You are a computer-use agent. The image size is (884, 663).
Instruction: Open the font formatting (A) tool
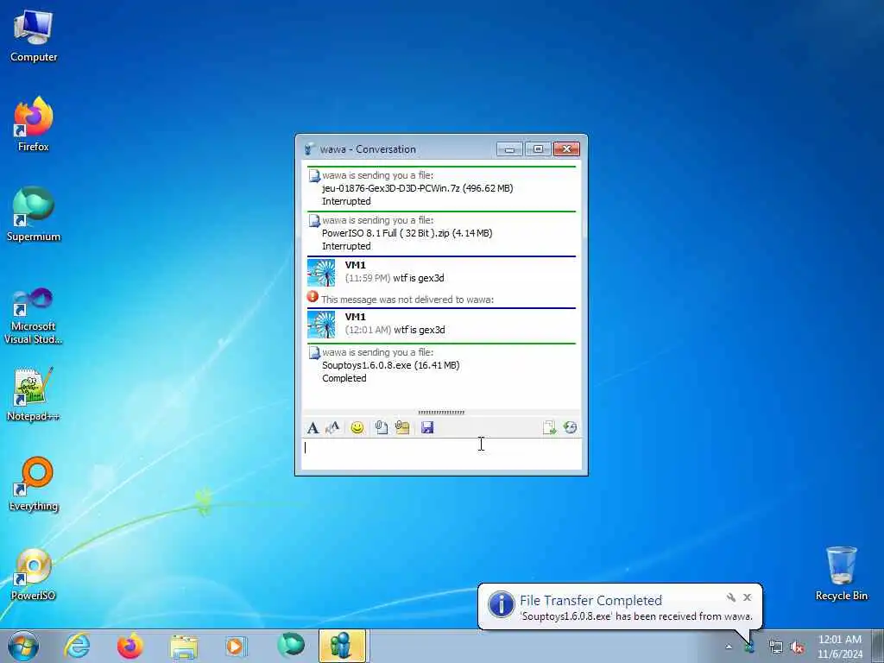[x=313, y=428]
